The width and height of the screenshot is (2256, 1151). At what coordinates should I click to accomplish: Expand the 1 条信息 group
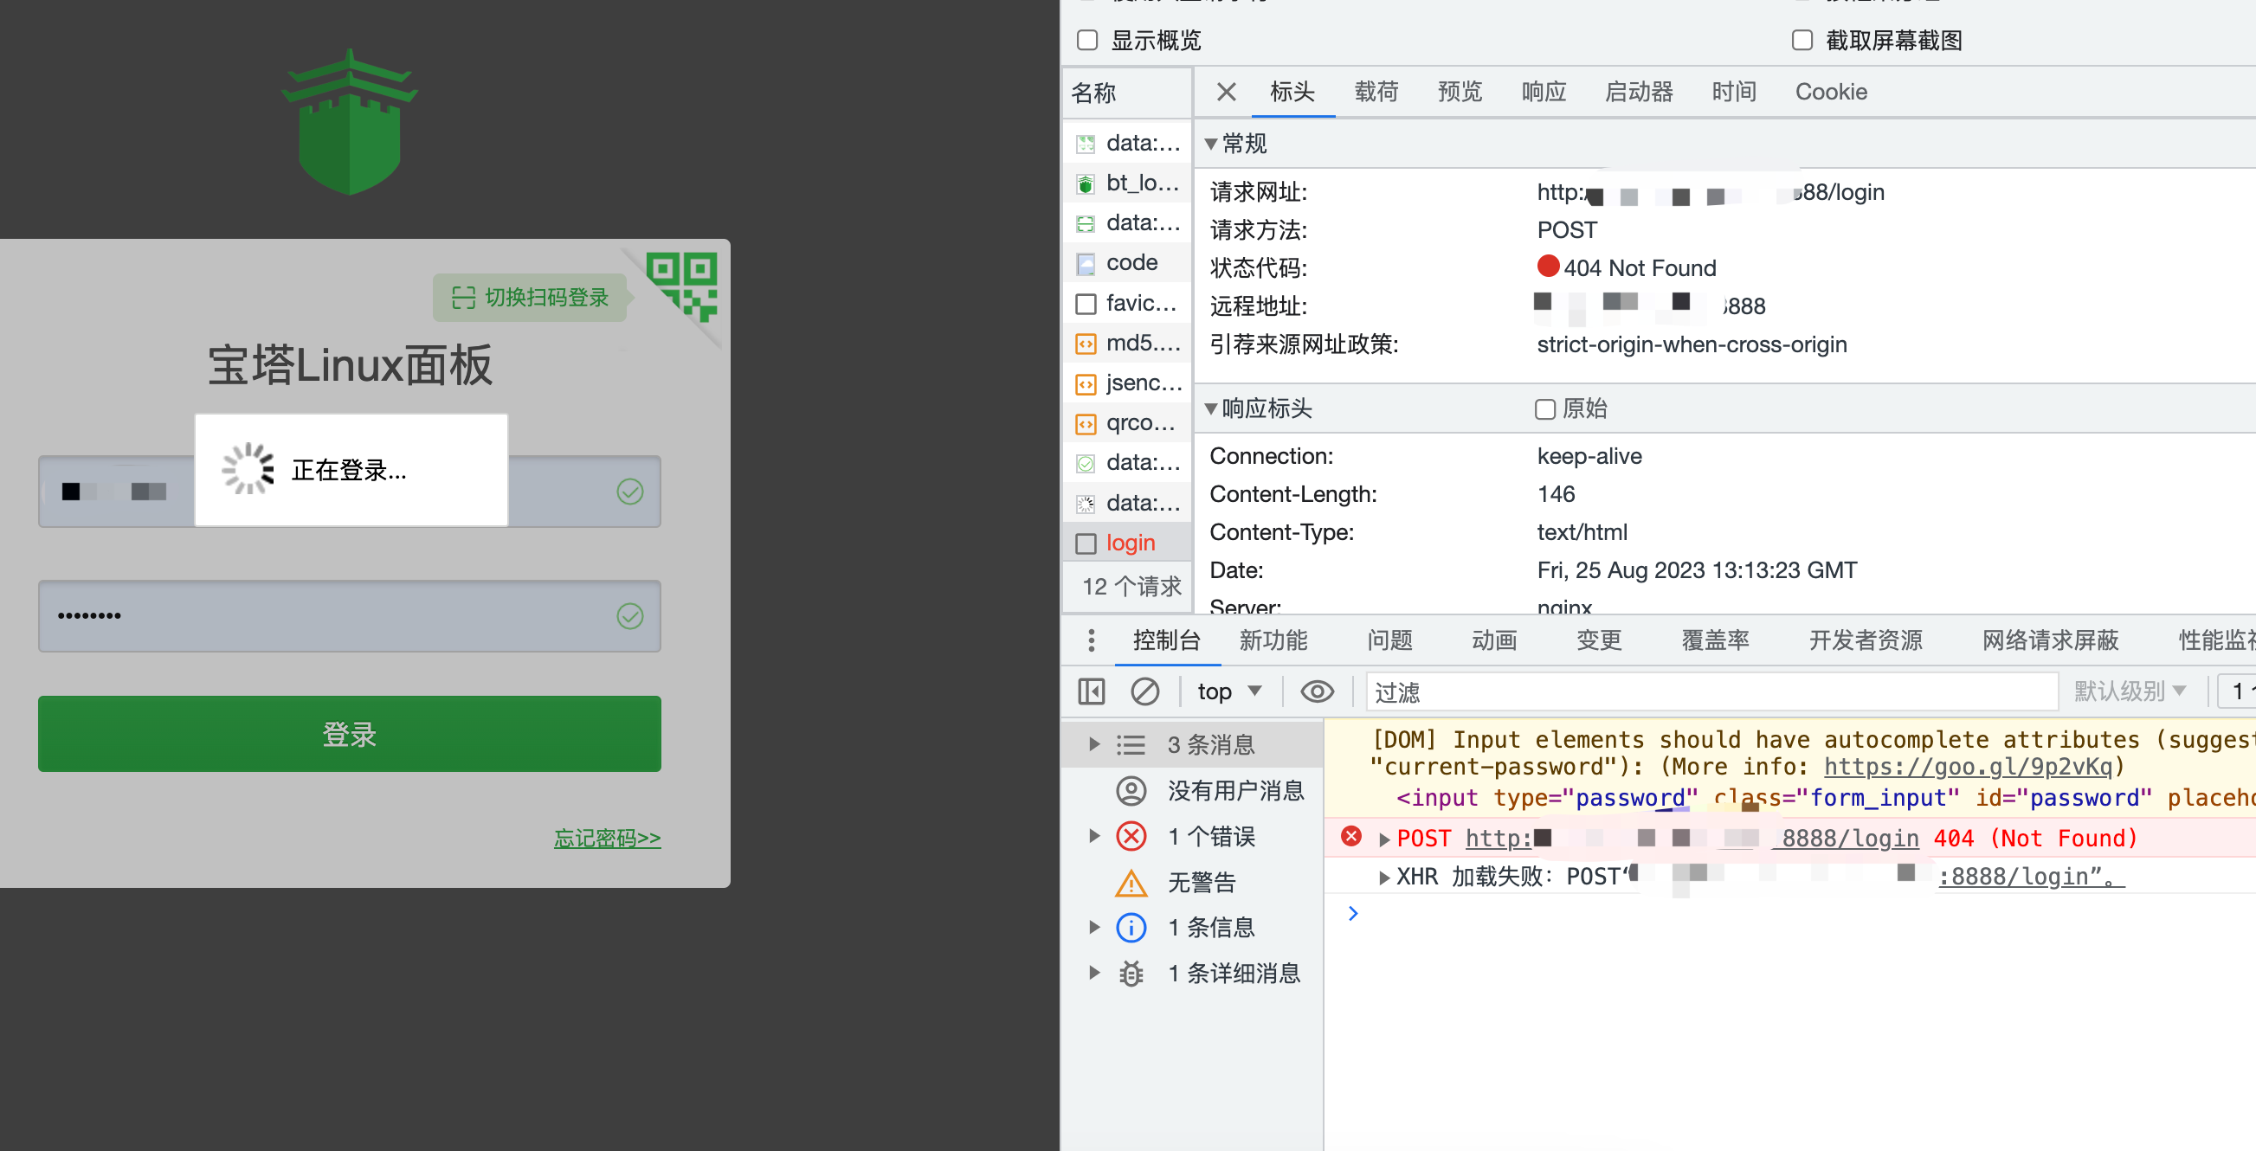pos(1094,927)
